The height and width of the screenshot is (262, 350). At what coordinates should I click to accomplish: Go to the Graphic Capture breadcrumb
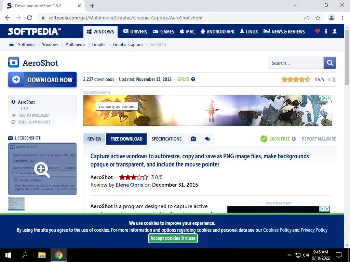pyautogui.click(x=128, y=45)
